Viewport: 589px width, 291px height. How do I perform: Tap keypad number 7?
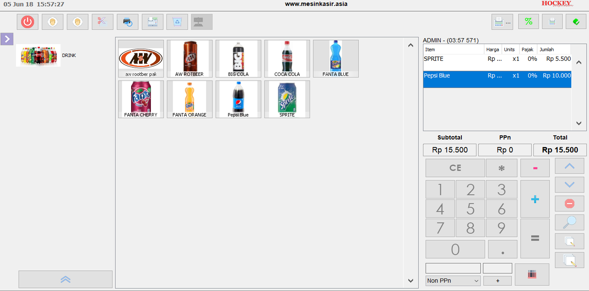click(440, 228)
